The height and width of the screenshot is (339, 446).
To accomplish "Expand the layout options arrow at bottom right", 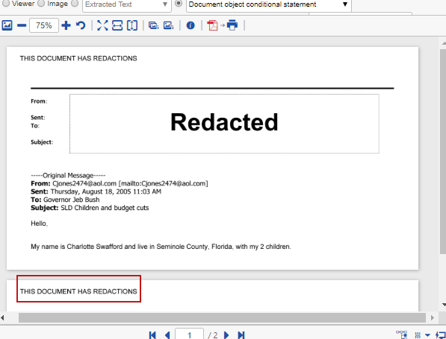I will 427,335.
